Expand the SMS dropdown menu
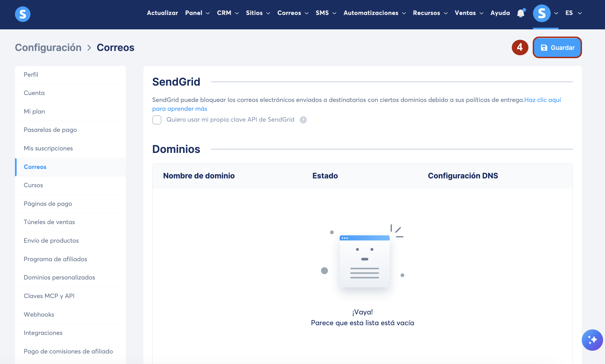605x364 pixels. [x=326, y=13]
